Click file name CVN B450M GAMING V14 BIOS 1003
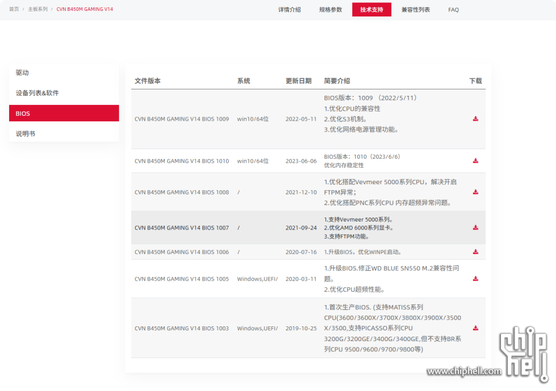 pos(182,328)
